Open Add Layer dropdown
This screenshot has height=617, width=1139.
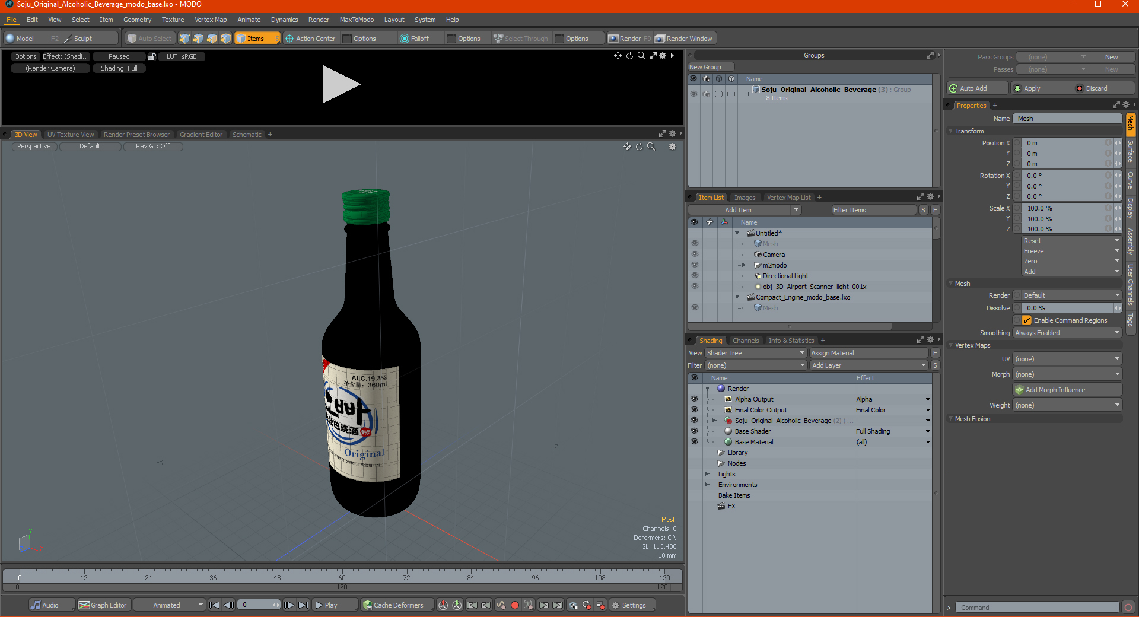(868, 365)
